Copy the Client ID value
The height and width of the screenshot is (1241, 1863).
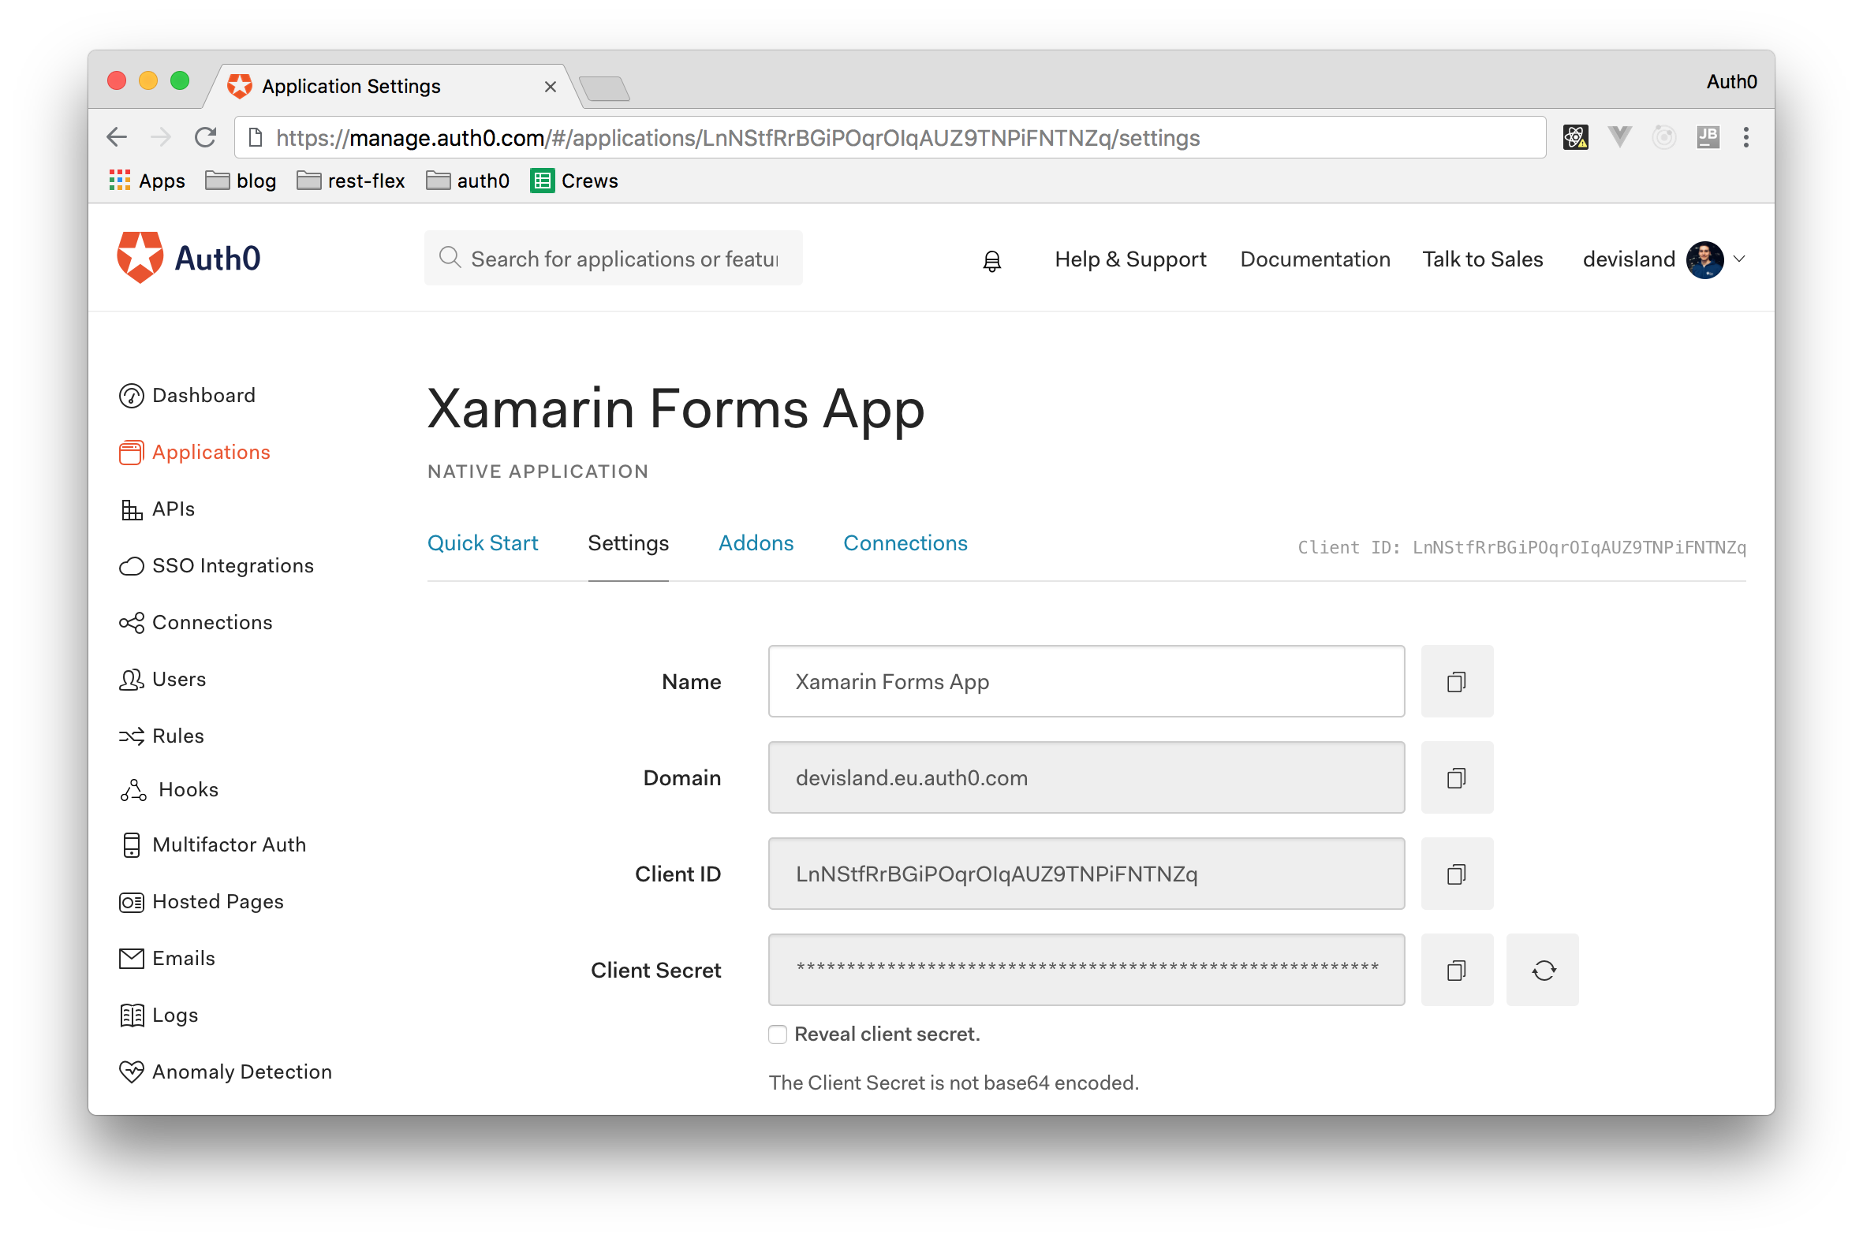tap(1456, 874)
